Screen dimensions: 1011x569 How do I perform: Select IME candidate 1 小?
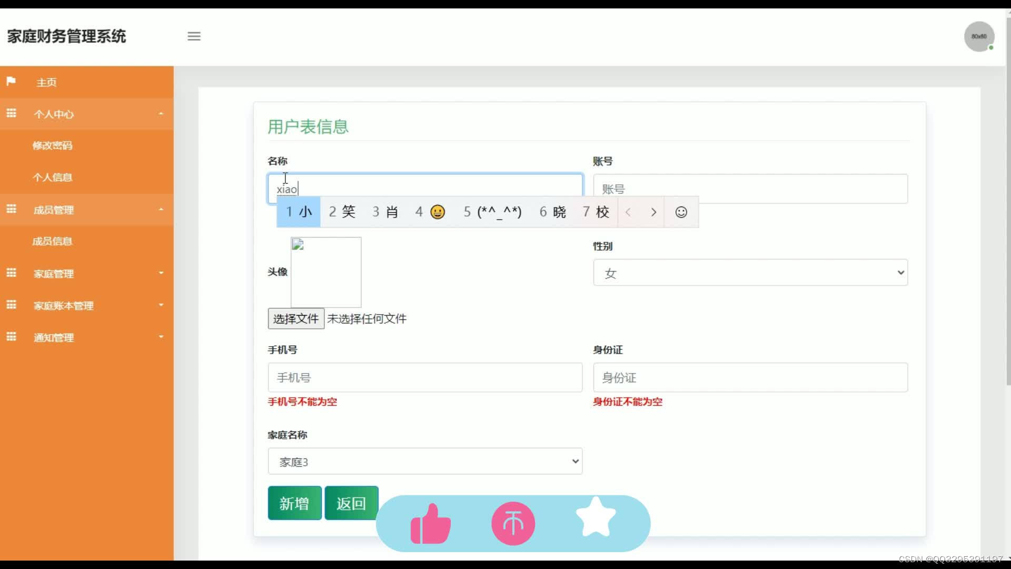tap(299, 212)
